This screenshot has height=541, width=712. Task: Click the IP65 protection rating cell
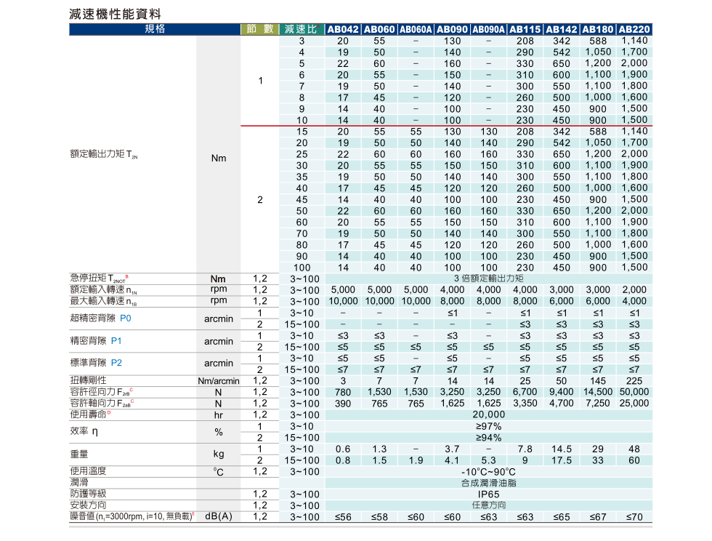click(488, 494)
